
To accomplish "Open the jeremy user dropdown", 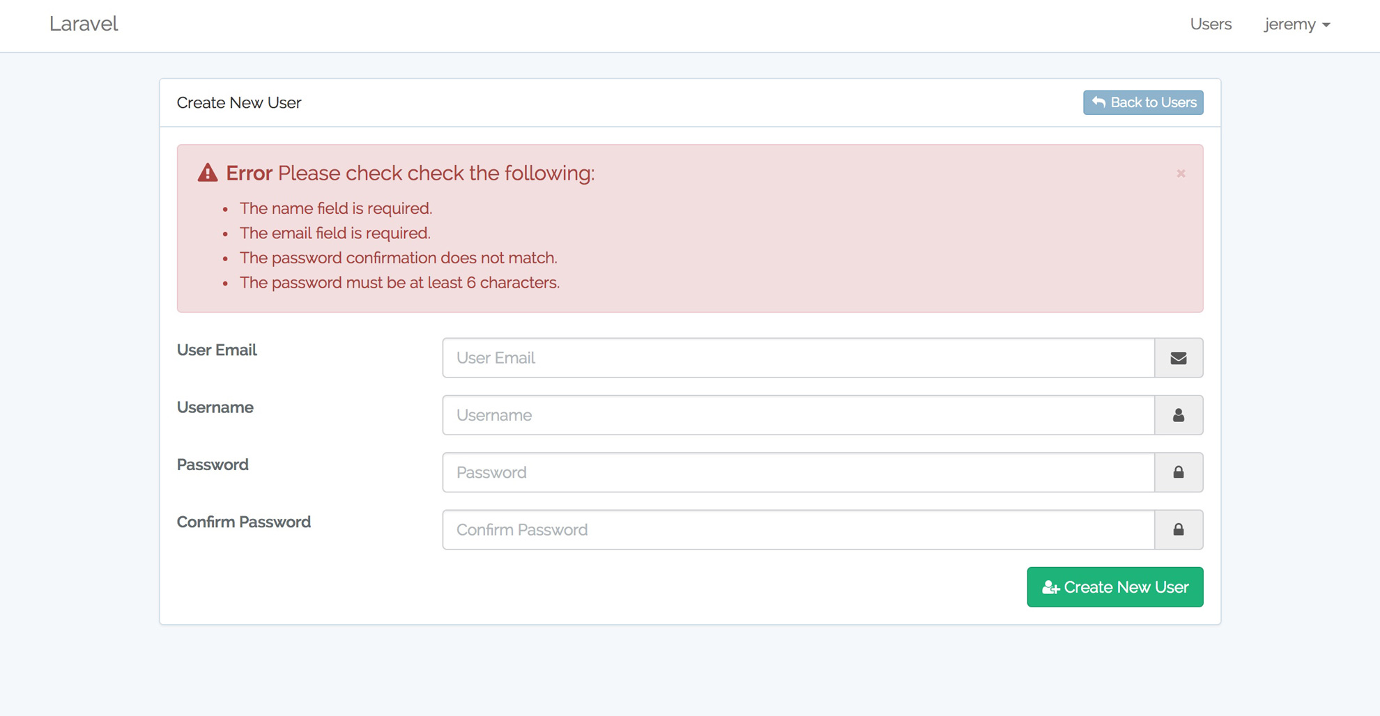I will [x=1297, y=24].
